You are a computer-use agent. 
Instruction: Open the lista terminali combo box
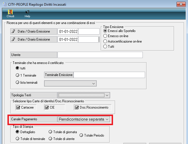click(70, 83)
